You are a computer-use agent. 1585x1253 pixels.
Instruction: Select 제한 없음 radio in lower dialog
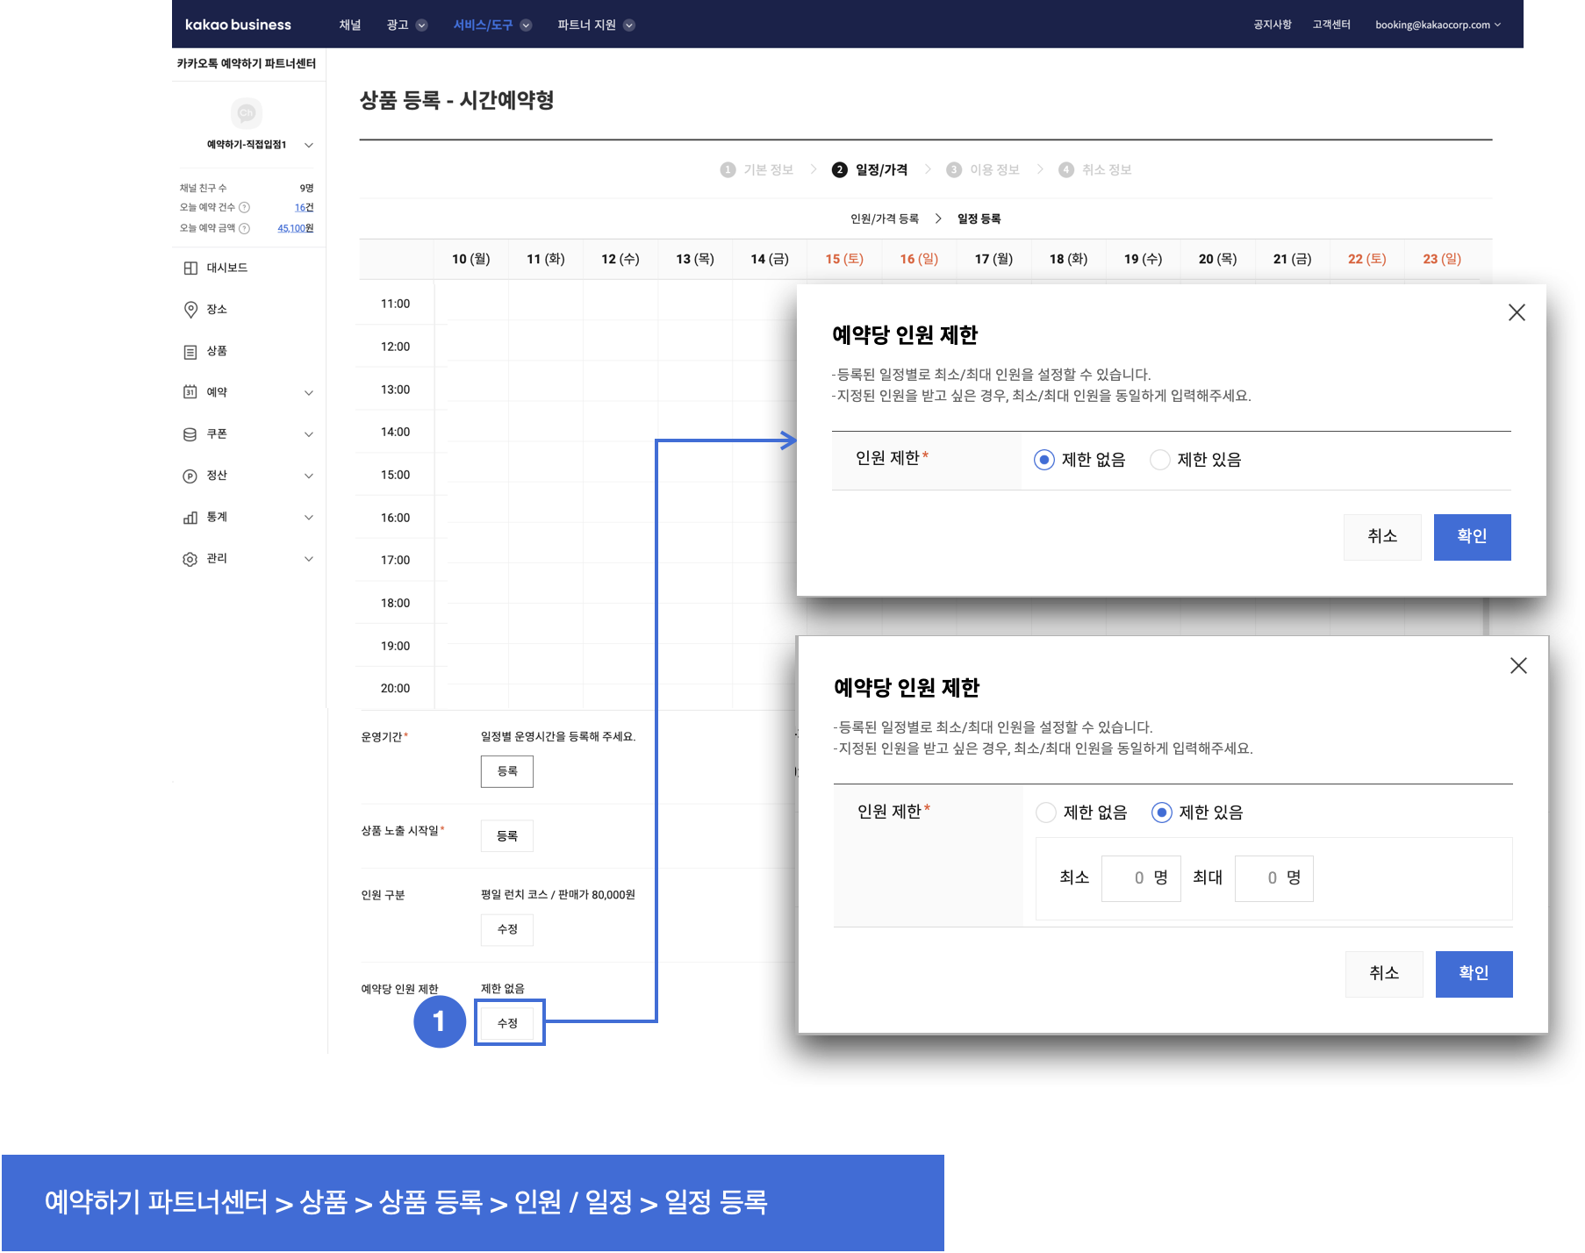coord(1046,813)
